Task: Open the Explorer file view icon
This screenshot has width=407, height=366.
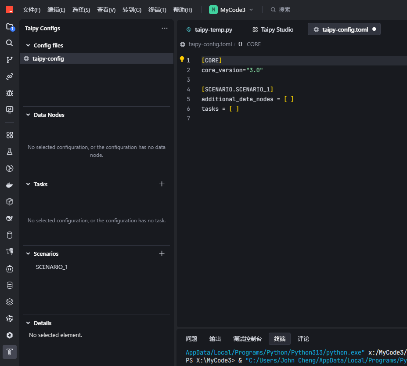Action: [x=10, y=27]
